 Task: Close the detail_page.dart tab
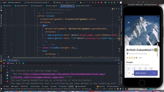coord(74,6)
